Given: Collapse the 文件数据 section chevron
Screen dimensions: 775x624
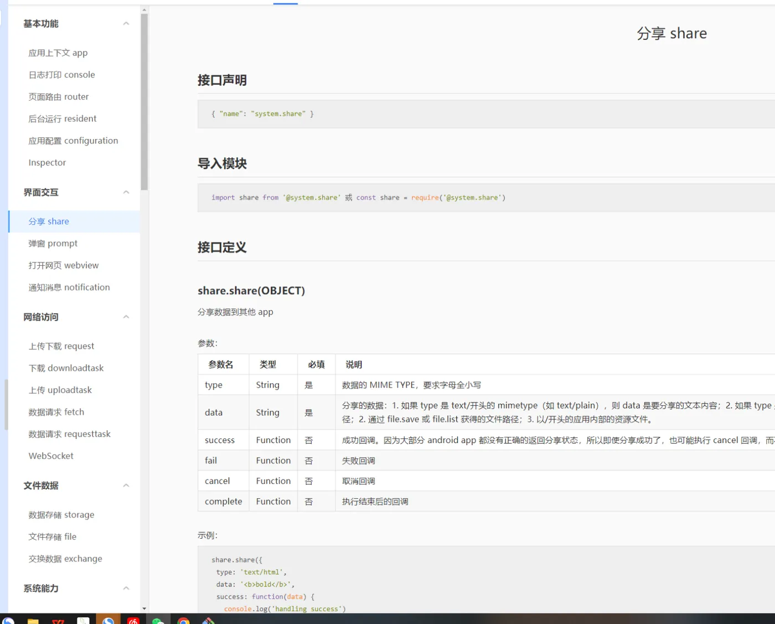Looking at the screenshot, I should (126, 486).
